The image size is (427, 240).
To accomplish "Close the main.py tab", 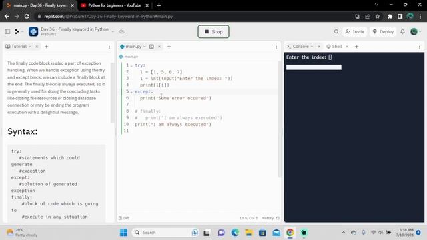I will point(159,47).
